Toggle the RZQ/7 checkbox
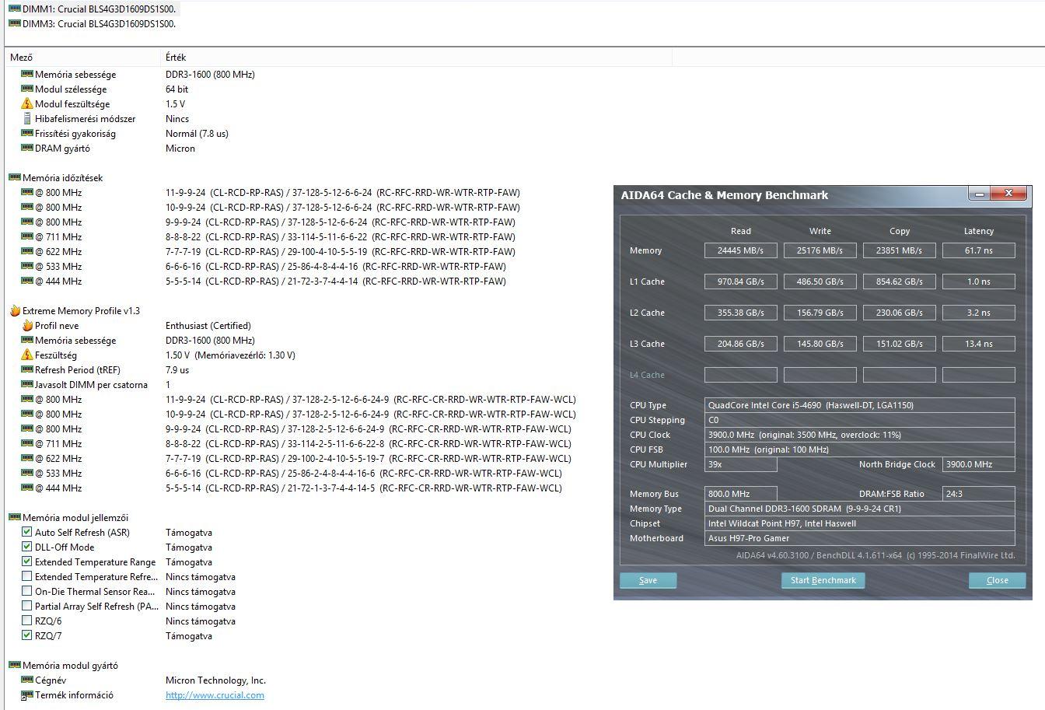1045x710 pixels. [x=27, y=635]
